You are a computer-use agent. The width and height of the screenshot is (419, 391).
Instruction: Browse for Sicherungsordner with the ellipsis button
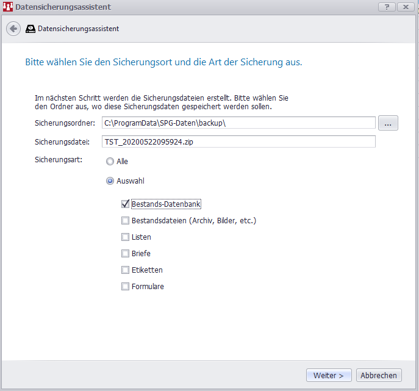click(388, 123)
